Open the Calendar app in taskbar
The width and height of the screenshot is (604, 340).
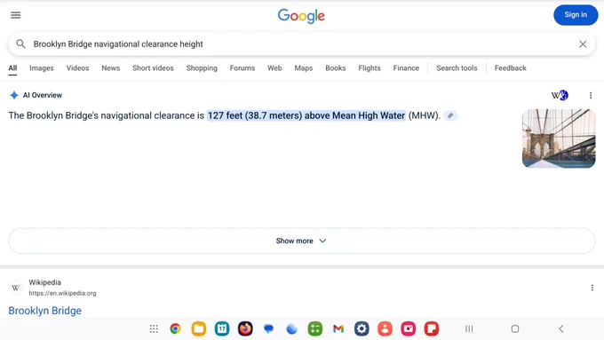pos(222,328)
